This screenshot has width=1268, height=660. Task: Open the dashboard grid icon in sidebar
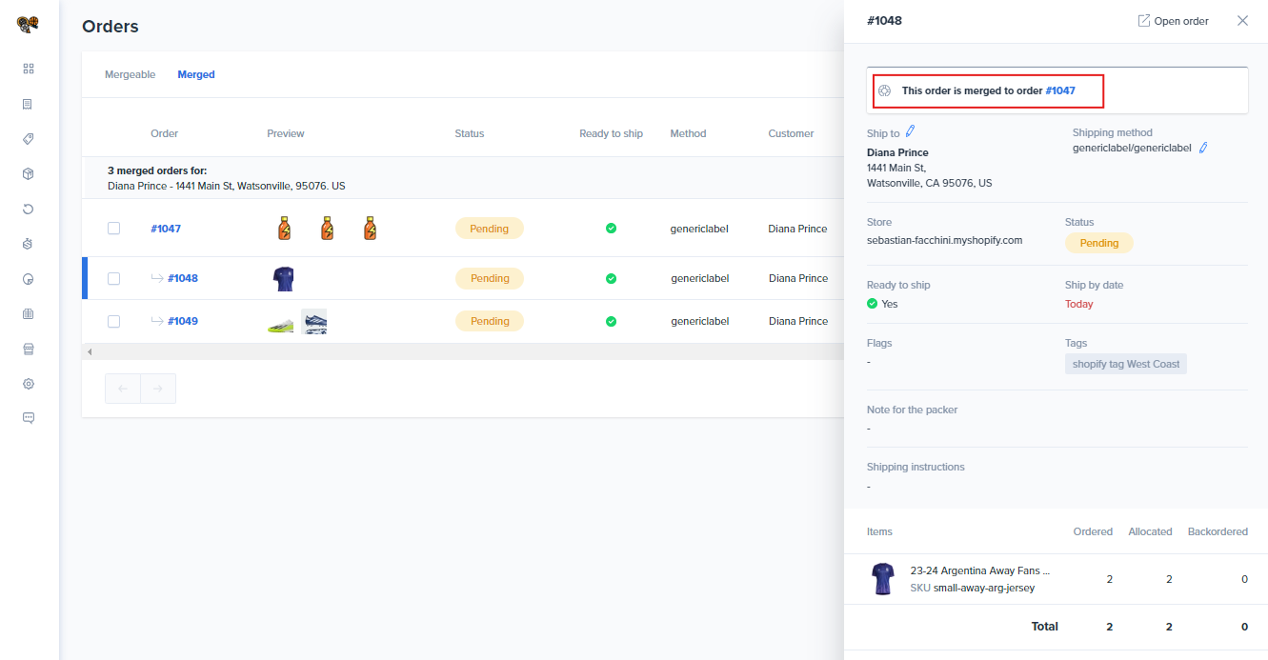point(29,69)
